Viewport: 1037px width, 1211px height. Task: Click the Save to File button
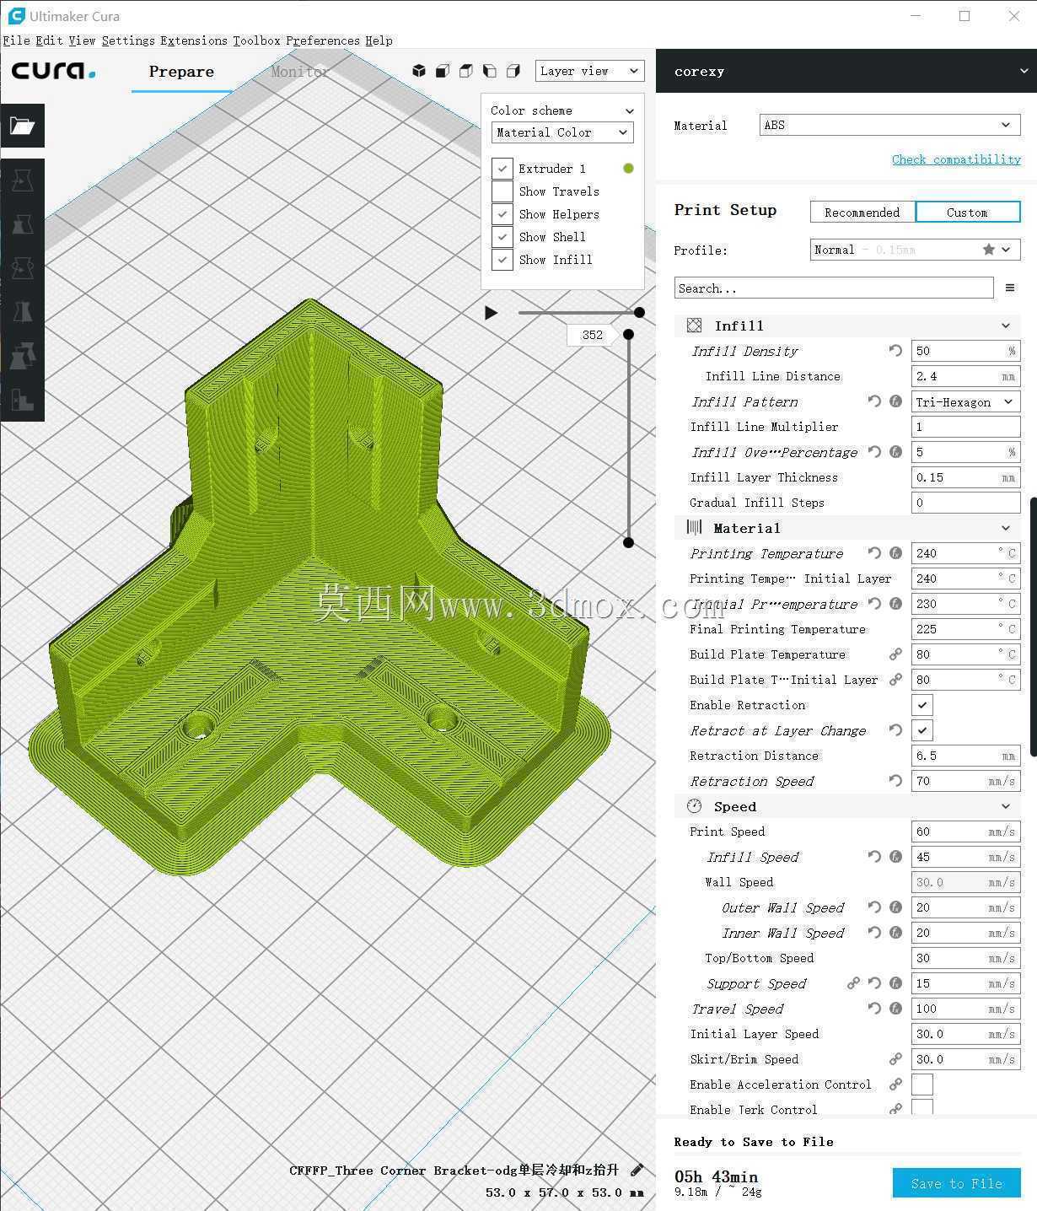pyautogui.click(x=957, y=1183)
